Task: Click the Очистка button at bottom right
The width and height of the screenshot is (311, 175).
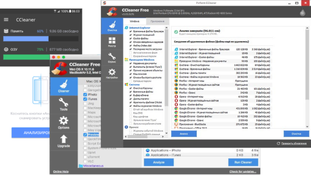Action: point(296,134)
